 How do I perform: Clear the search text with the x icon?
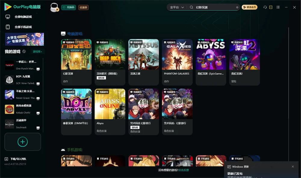click(x=237, y=7)
